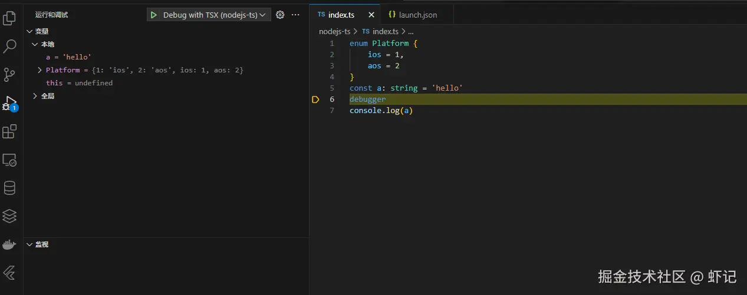Click the nodejs-ts breadcrumb

point(334,31)
